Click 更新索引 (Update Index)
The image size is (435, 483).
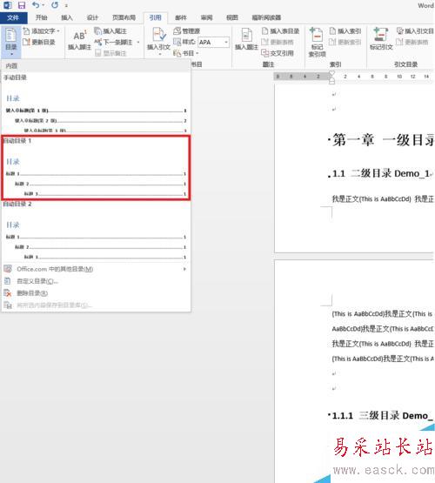click(x=345, y=42)
